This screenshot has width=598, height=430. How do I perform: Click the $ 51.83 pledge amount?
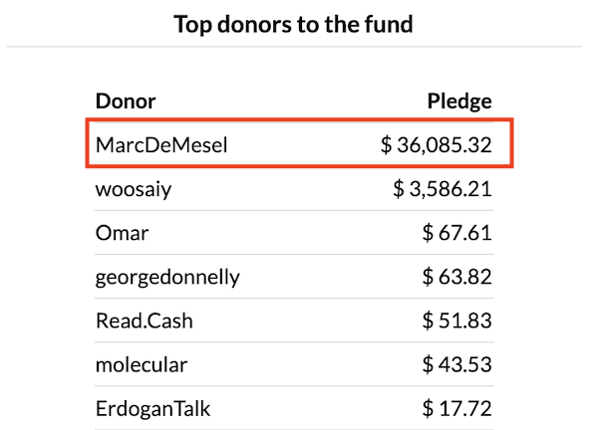pos(456,321)
